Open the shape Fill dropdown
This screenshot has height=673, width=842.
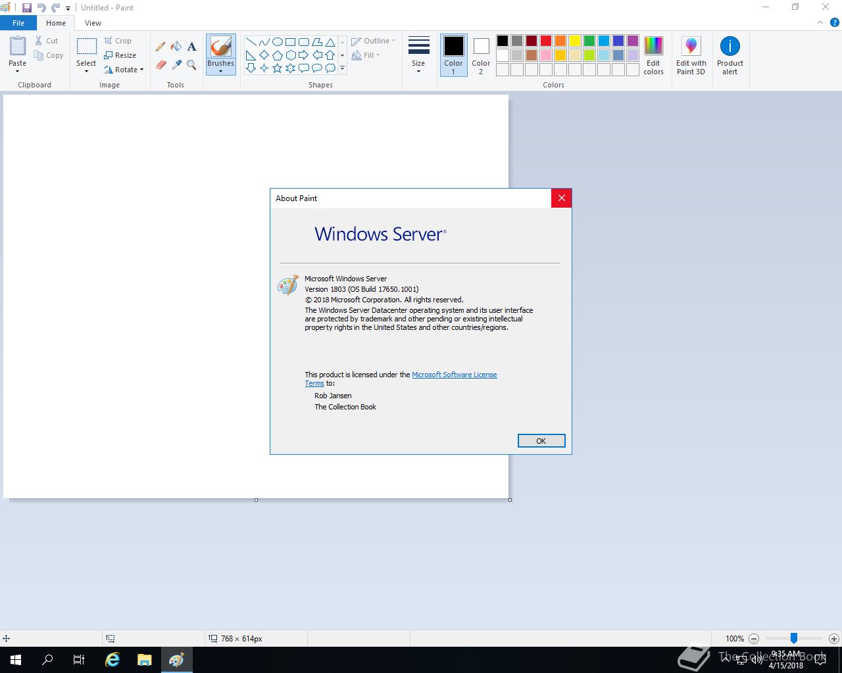(366, 55)
